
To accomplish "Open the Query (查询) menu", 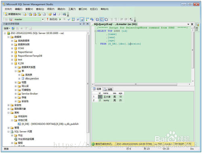I will (x=40, y=9).
